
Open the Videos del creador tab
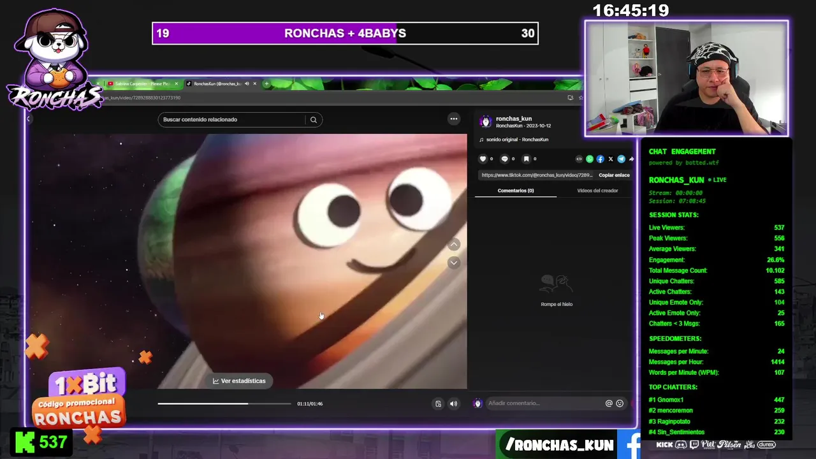click(x=597, y=191)
